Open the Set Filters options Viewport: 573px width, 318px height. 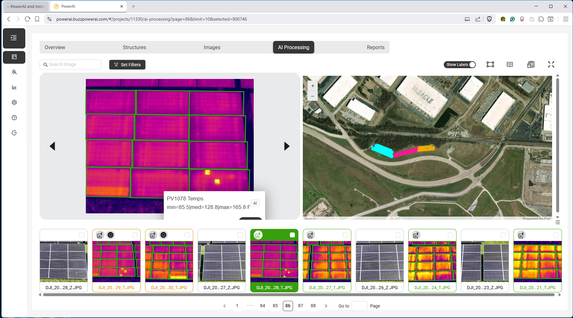(127, 65)
